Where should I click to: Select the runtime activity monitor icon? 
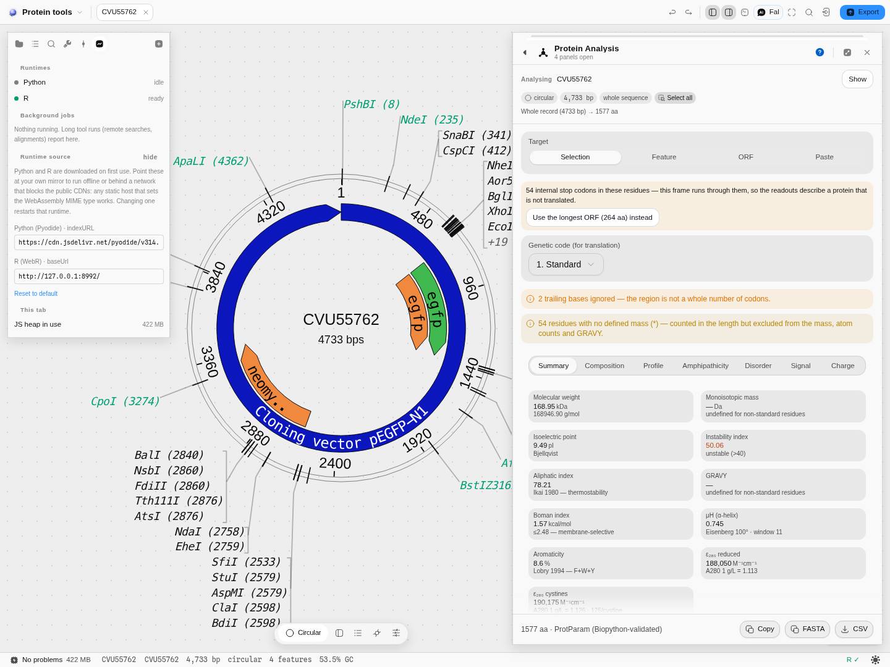(100, 44)
